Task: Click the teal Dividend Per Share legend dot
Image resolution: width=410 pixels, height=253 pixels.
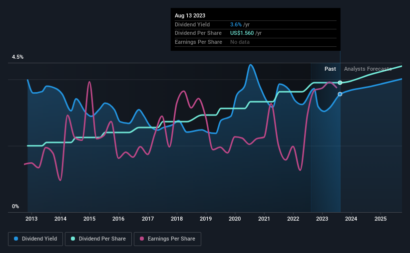Action: click(x=73, y=239)
